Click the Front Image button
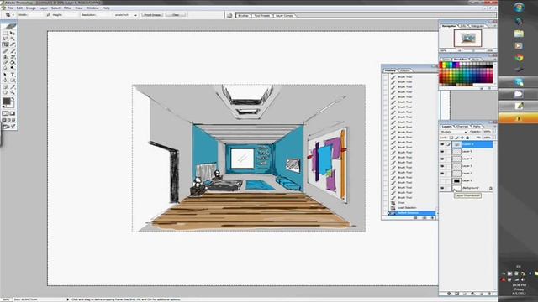The height and width of the screenshot is (302, 538). point(152,15)
